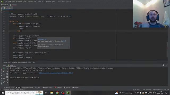
Task: Open the File menu
Action: pyautogui.click(x=6, y=2)
